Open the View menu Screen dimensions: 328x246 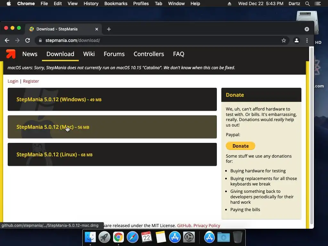pyautogui.click(x=73, y=4)
